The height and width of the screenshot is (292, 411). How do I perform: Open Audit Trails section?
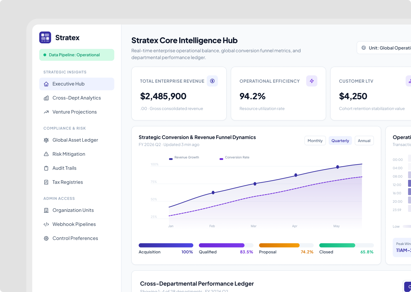pos(77,168)
